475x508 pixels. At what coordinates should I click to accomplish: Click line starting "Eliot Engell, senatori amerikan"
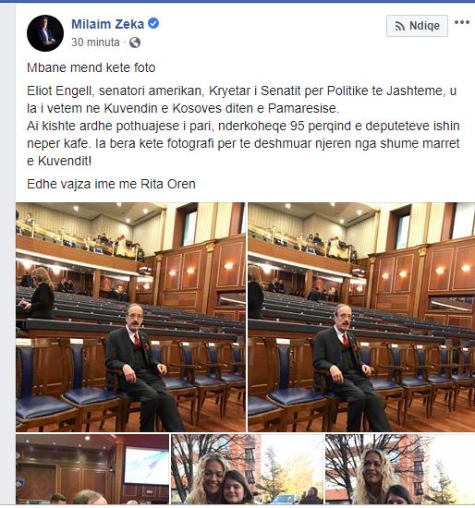pos(241,91)
